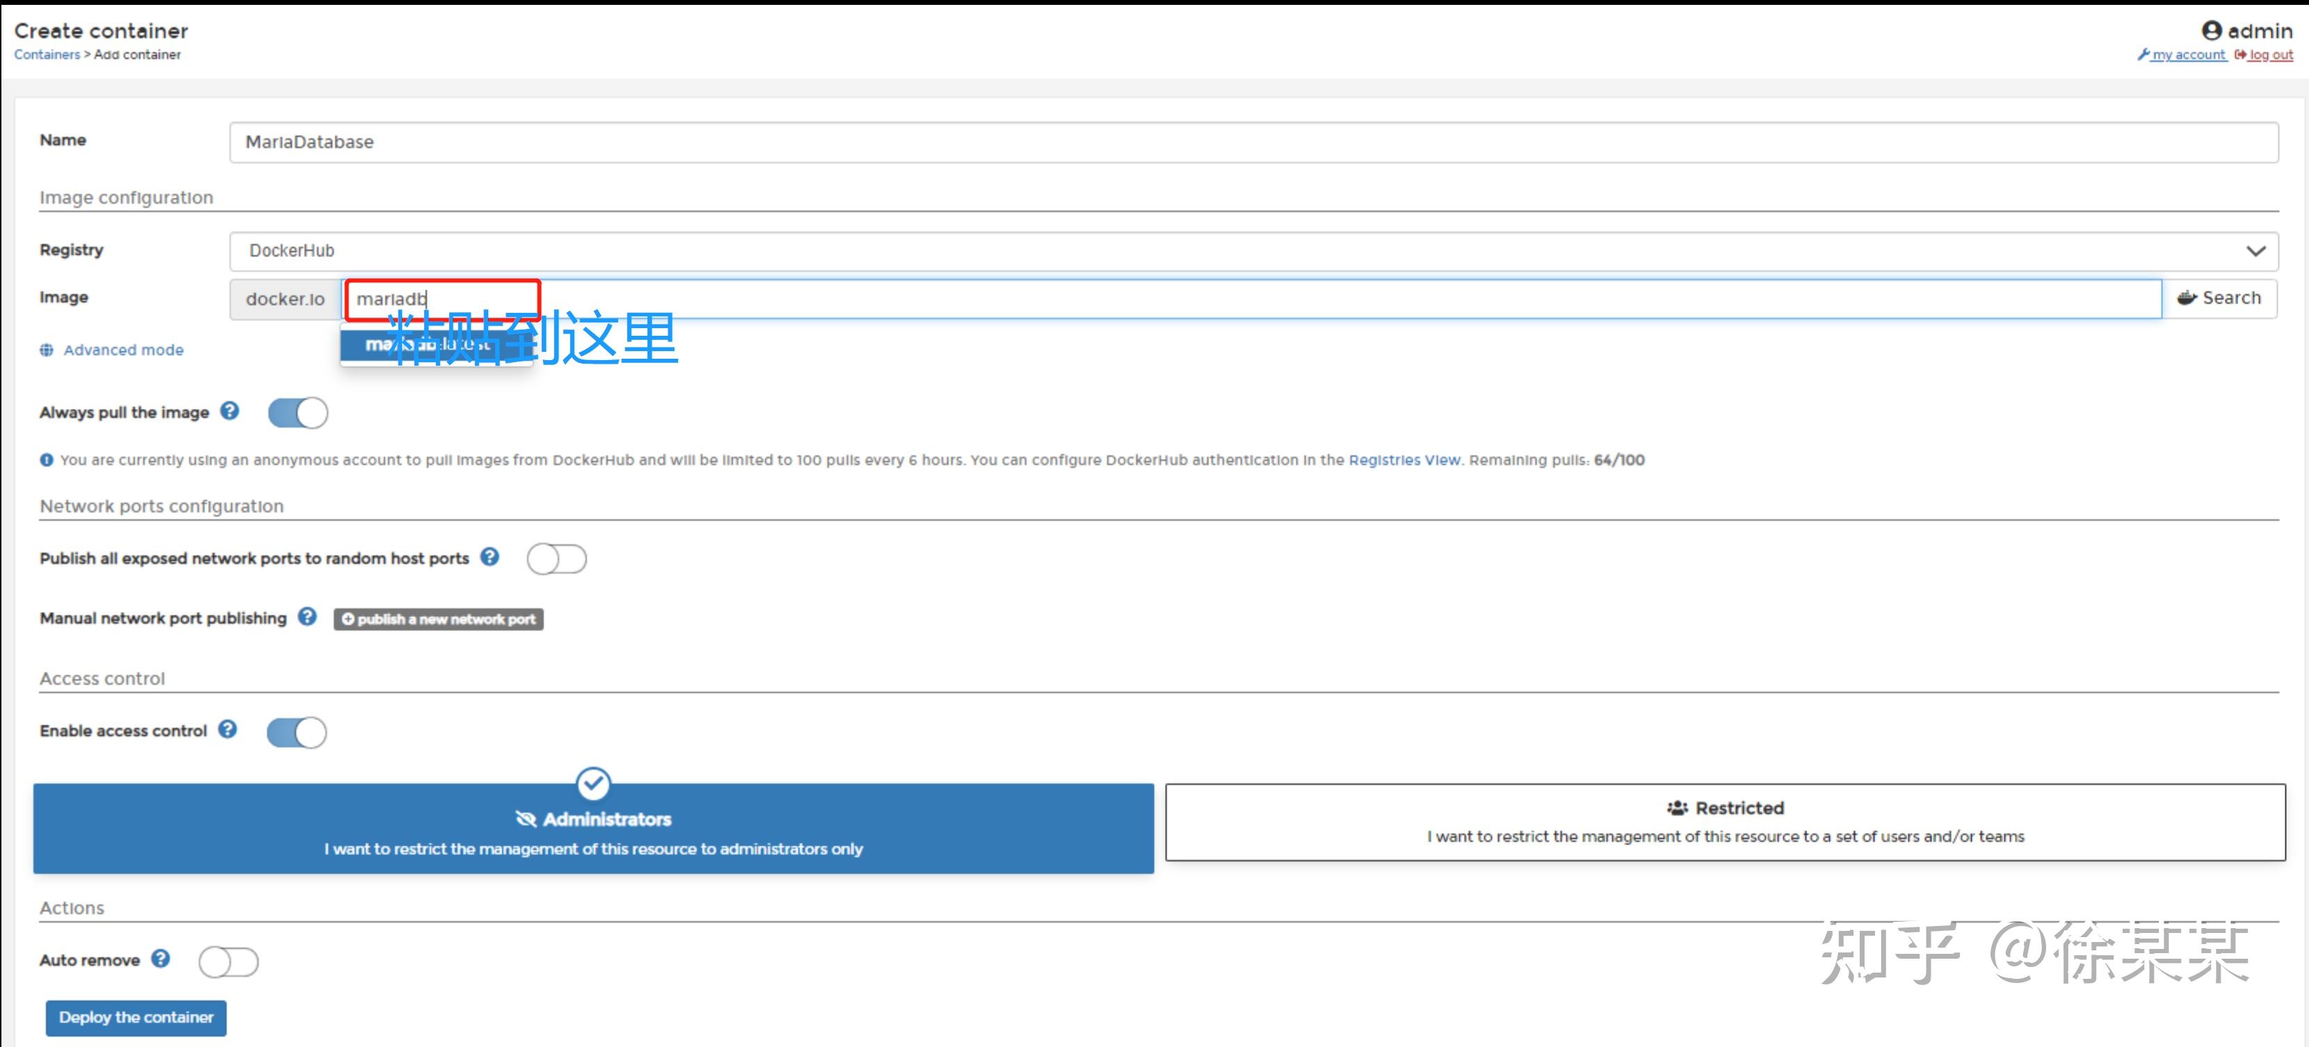Click the admin user avatar icon

coord(2212,31)
